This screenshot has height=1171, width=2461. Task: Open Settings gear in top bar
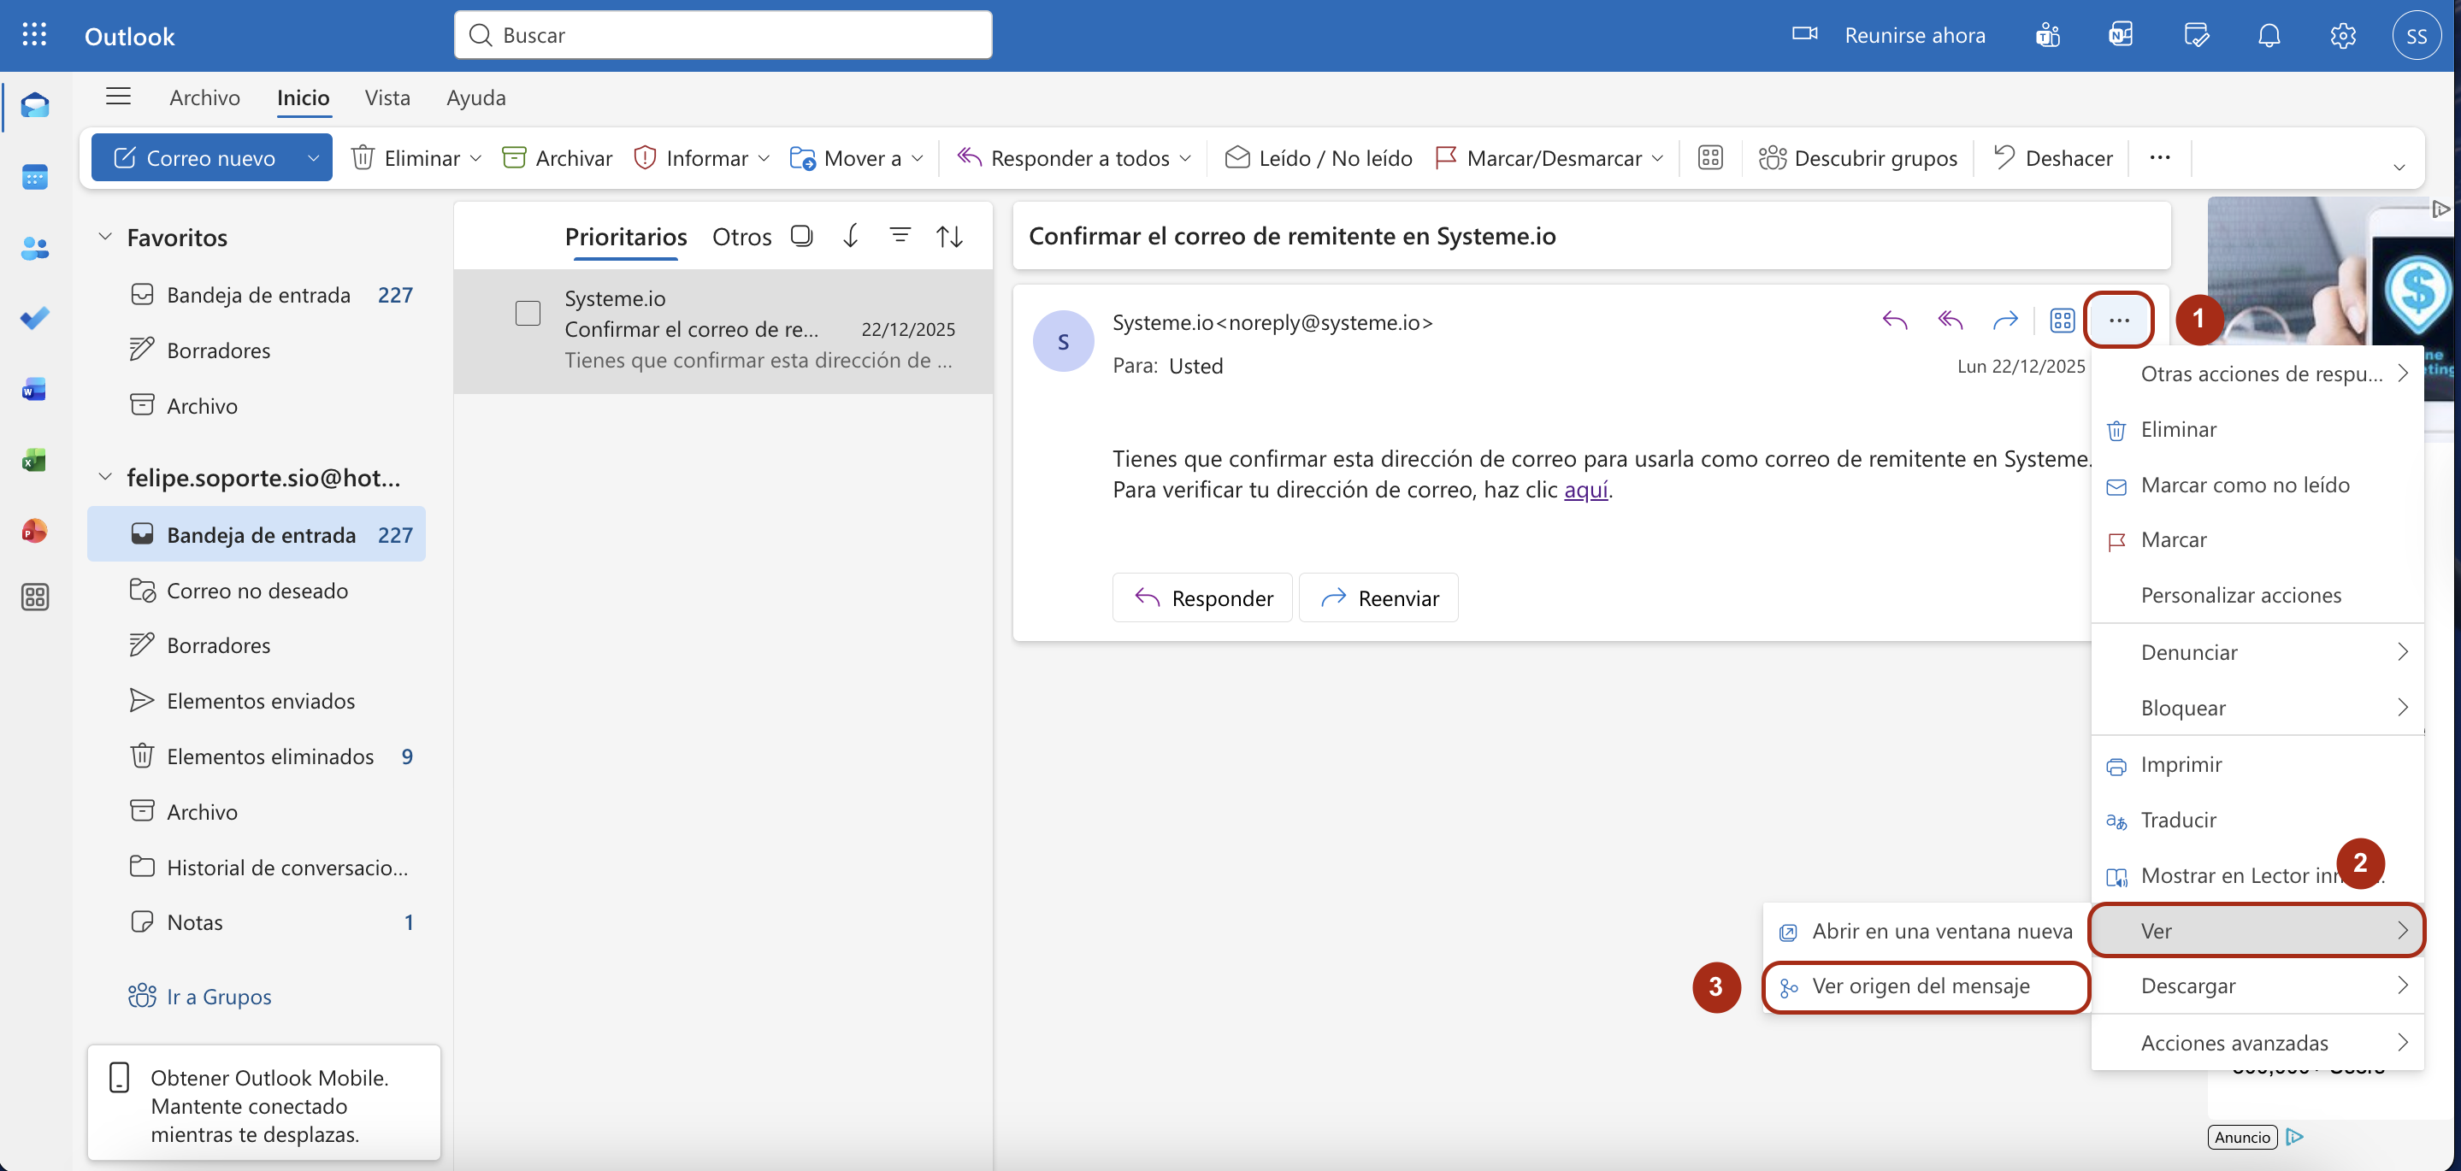tap(2342, 36)
